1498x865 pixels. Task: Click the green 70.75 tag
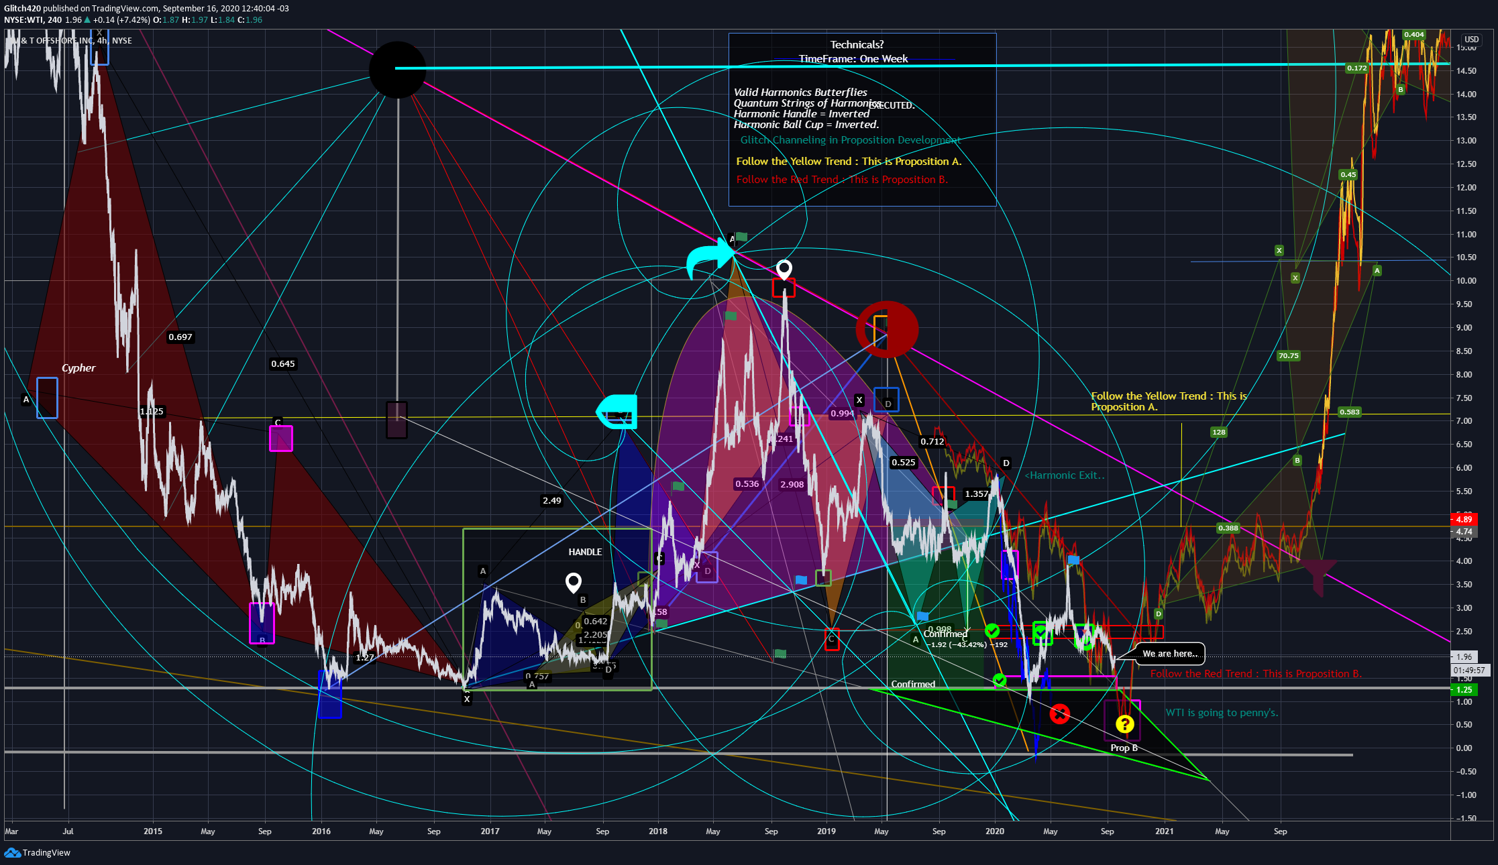[x=1289, y=356]
